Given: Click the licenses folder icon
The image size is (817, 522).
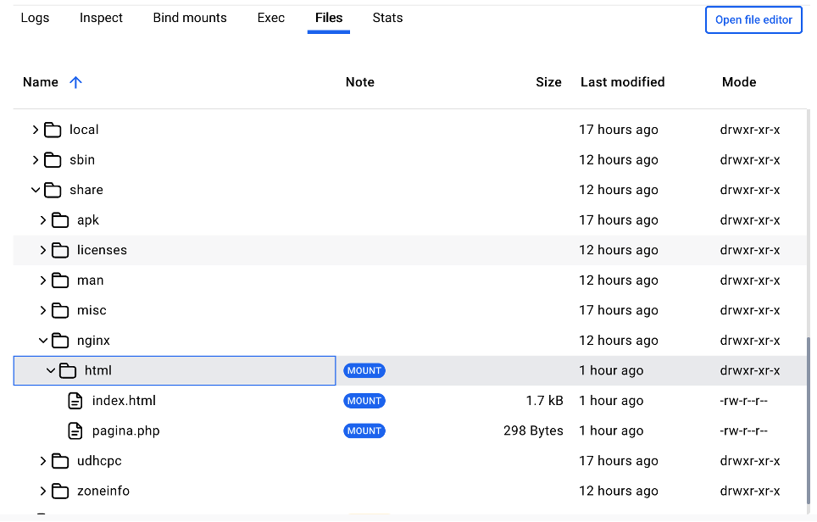Looking at the screenshot, I should [60, 251].
